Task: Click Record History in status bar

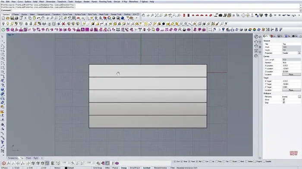Action: (x=160, y=168)
